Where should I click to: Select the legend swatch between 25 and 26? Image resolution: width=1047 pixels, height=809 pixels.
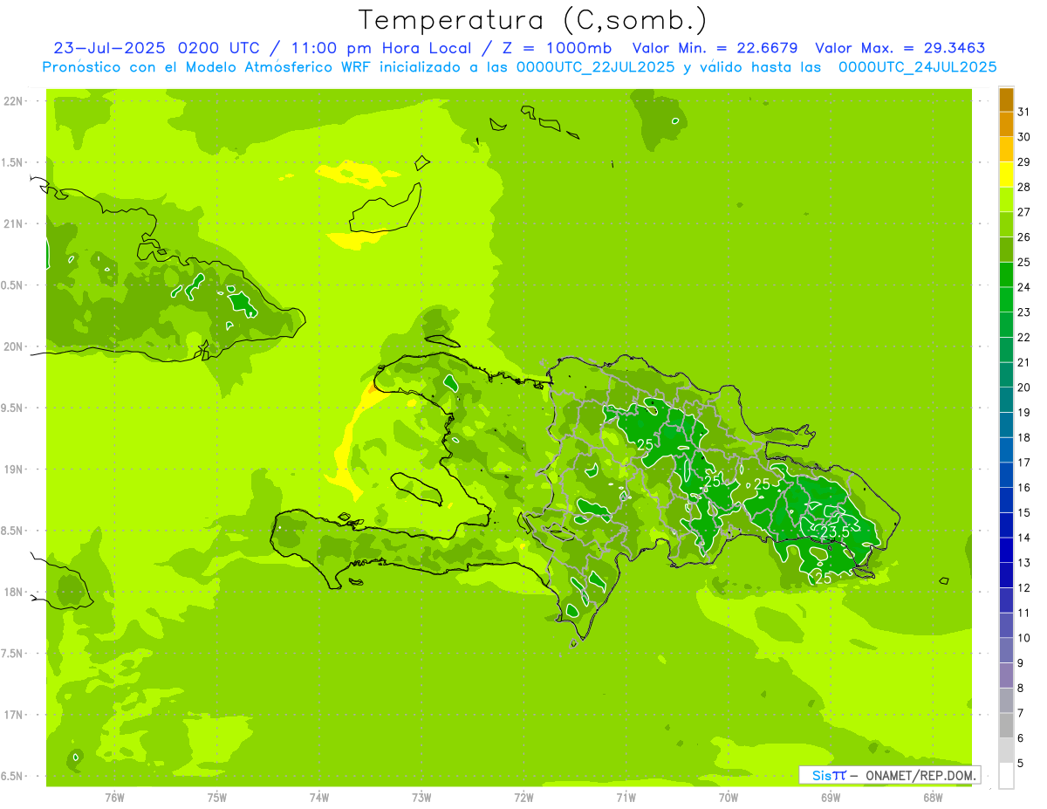1006,250
